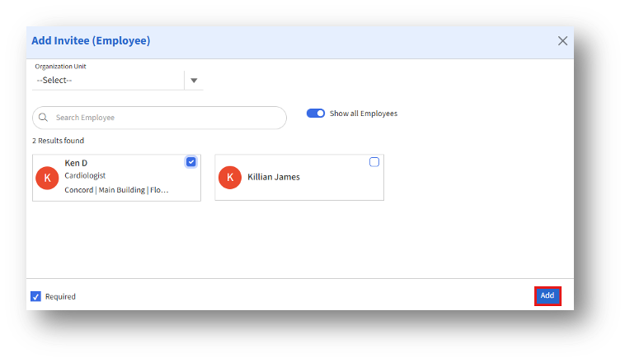Click the Ken D name text
Viewport: 625px width, 362px height.
coord(76,163)
